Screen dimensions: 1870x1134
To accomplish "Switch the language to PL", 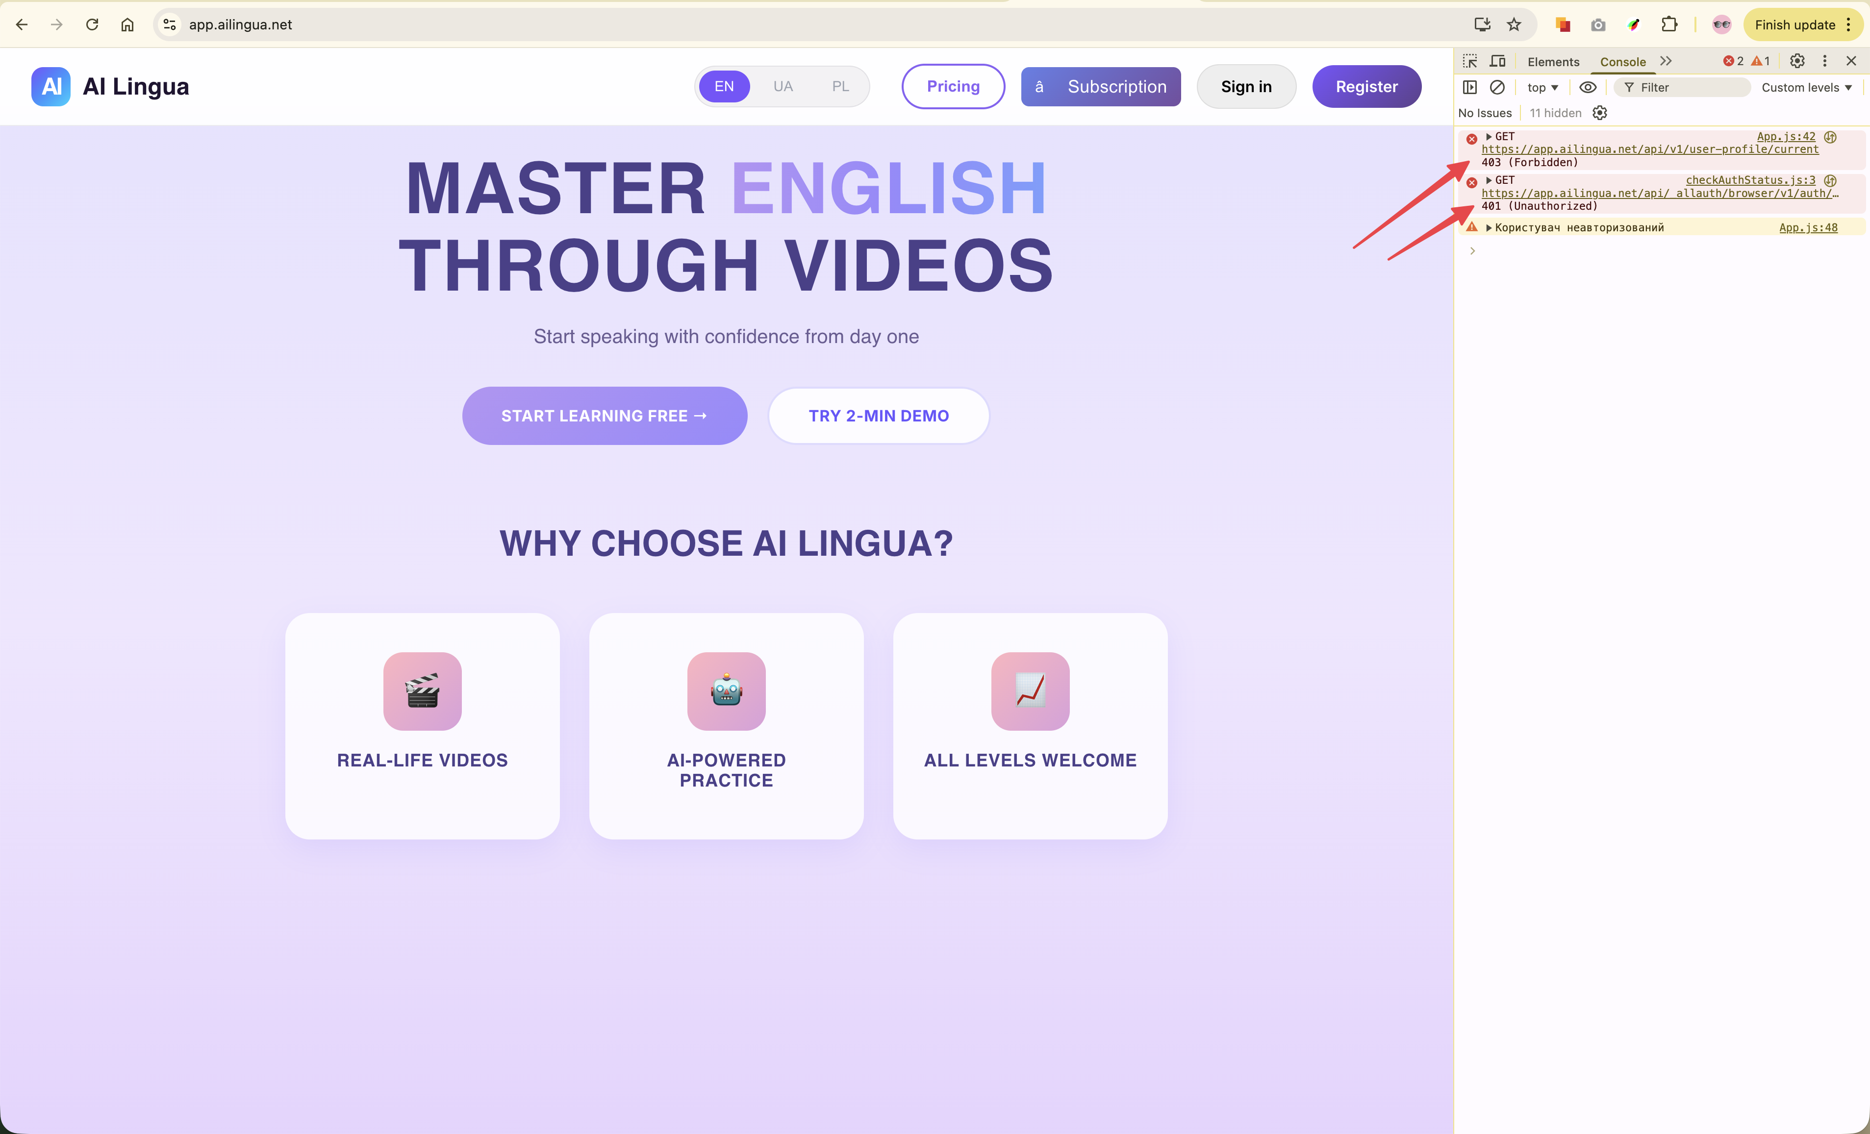I will click(840, 86).
